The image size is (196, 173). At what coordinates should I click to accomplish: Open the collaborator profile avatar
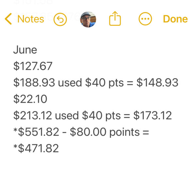coord(88,20)
